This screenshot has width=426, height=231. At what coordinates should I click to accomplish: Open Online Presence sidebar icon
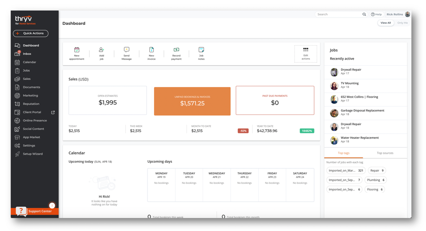coord(17,121)
